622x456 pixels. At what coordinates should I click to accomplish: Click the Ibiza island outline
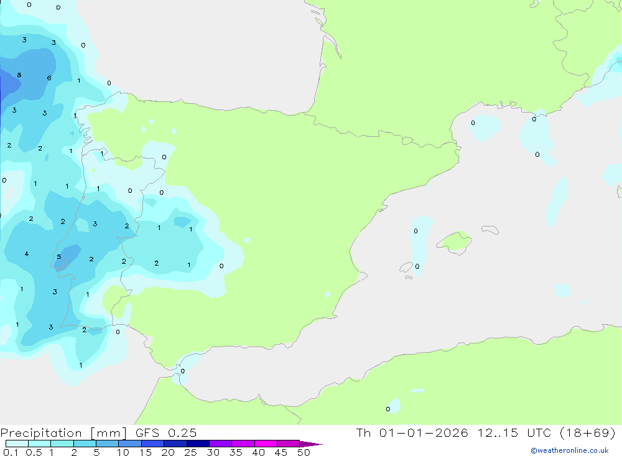[406, 268]
